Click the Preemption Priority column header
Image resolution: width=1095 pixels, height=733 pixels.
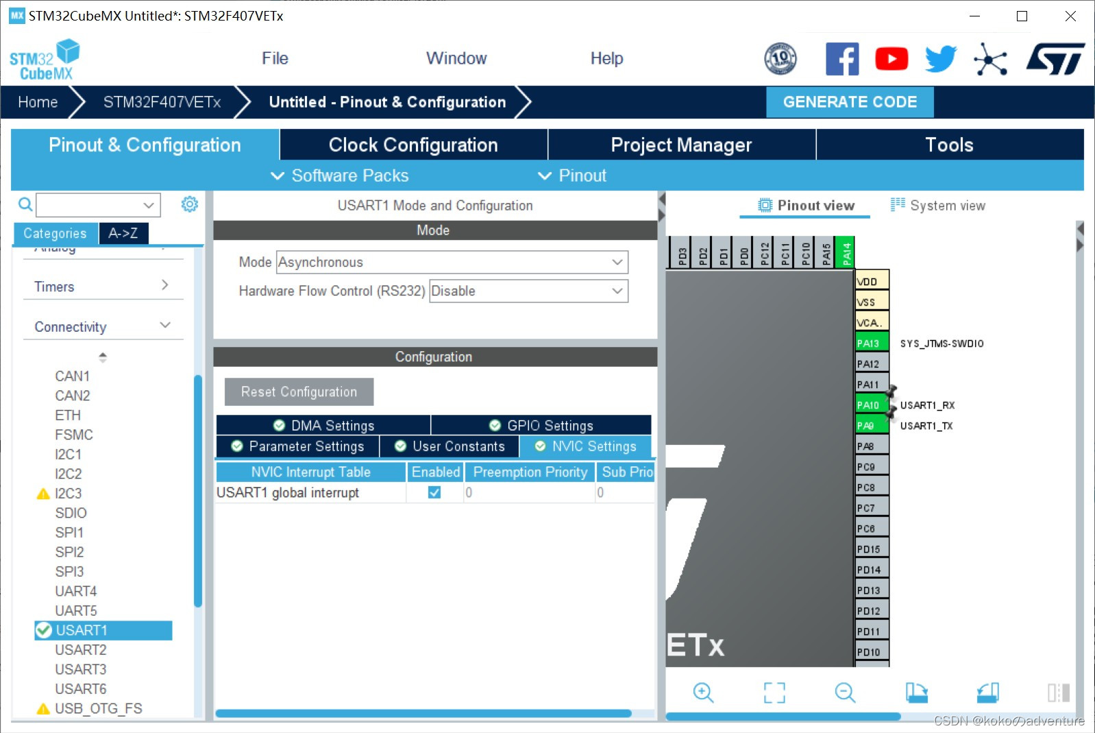tap(530, 472)
